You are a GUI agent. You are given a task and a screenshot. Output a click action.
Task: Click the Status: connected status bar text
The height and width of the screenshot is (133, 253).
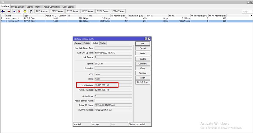point(137,124)
